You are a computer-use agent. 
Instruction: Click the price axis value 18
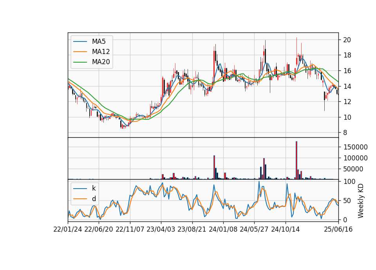(347, 55)
